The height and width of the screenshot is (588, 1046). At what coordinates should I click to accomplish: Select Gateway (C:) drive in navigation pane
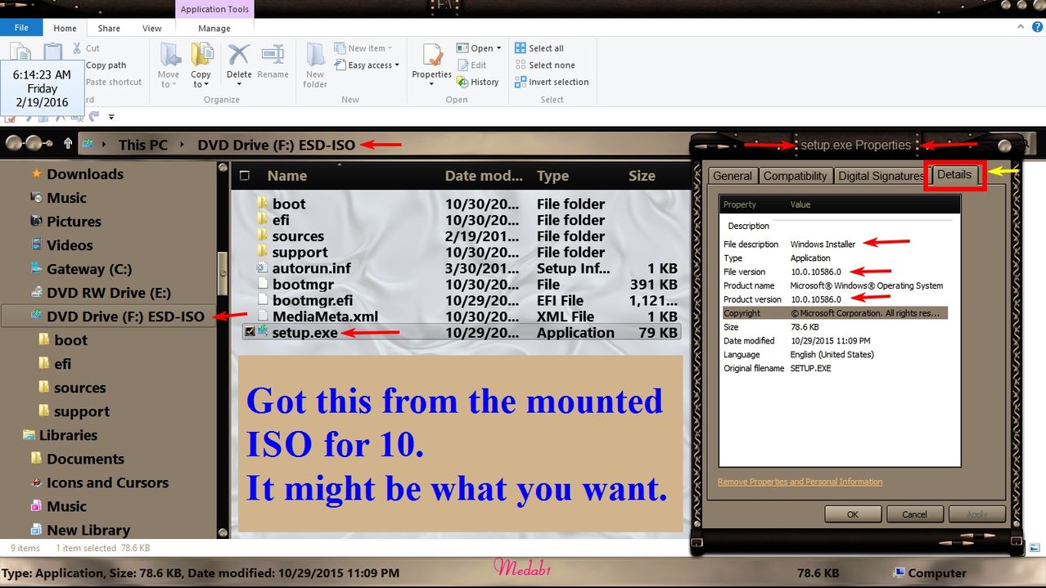point(88,269)
